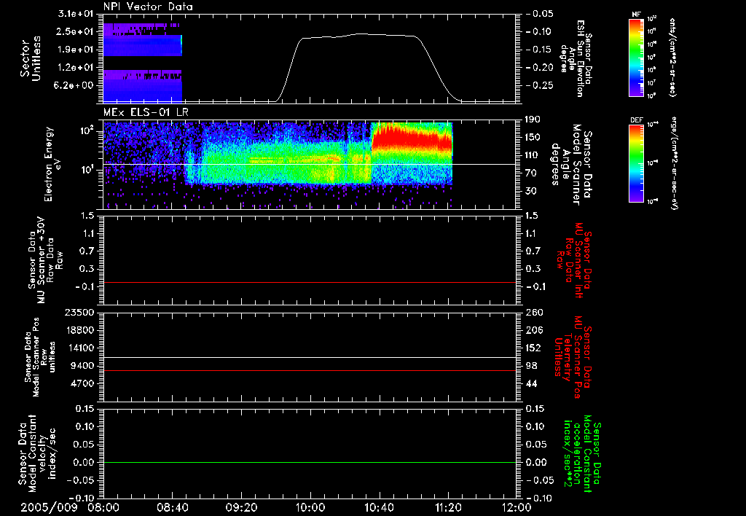Click the 98 telemetry tick label

pyautogui.click(x=533, y=366)
